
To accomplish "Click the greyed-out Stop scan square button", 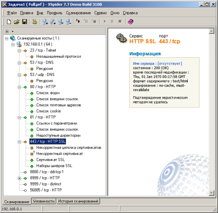I will 120,22.
